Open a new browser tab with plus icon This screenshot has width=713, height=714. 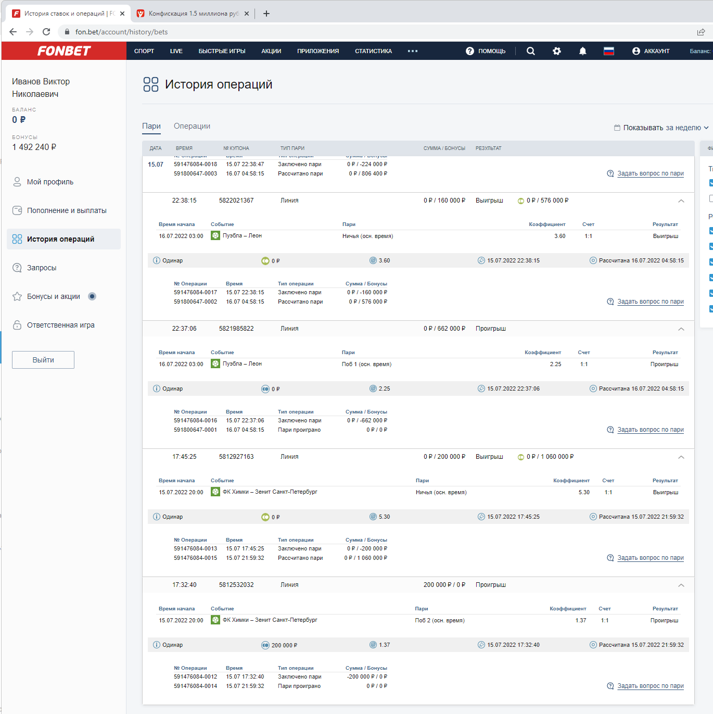tap(266, 14)
